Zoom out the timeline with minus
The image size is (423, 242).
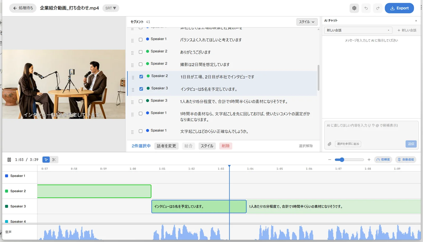click(x=329, y=160)
